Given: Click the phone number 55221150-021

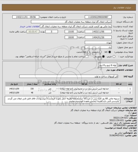Looking at the screenshot, I should 117,120.
